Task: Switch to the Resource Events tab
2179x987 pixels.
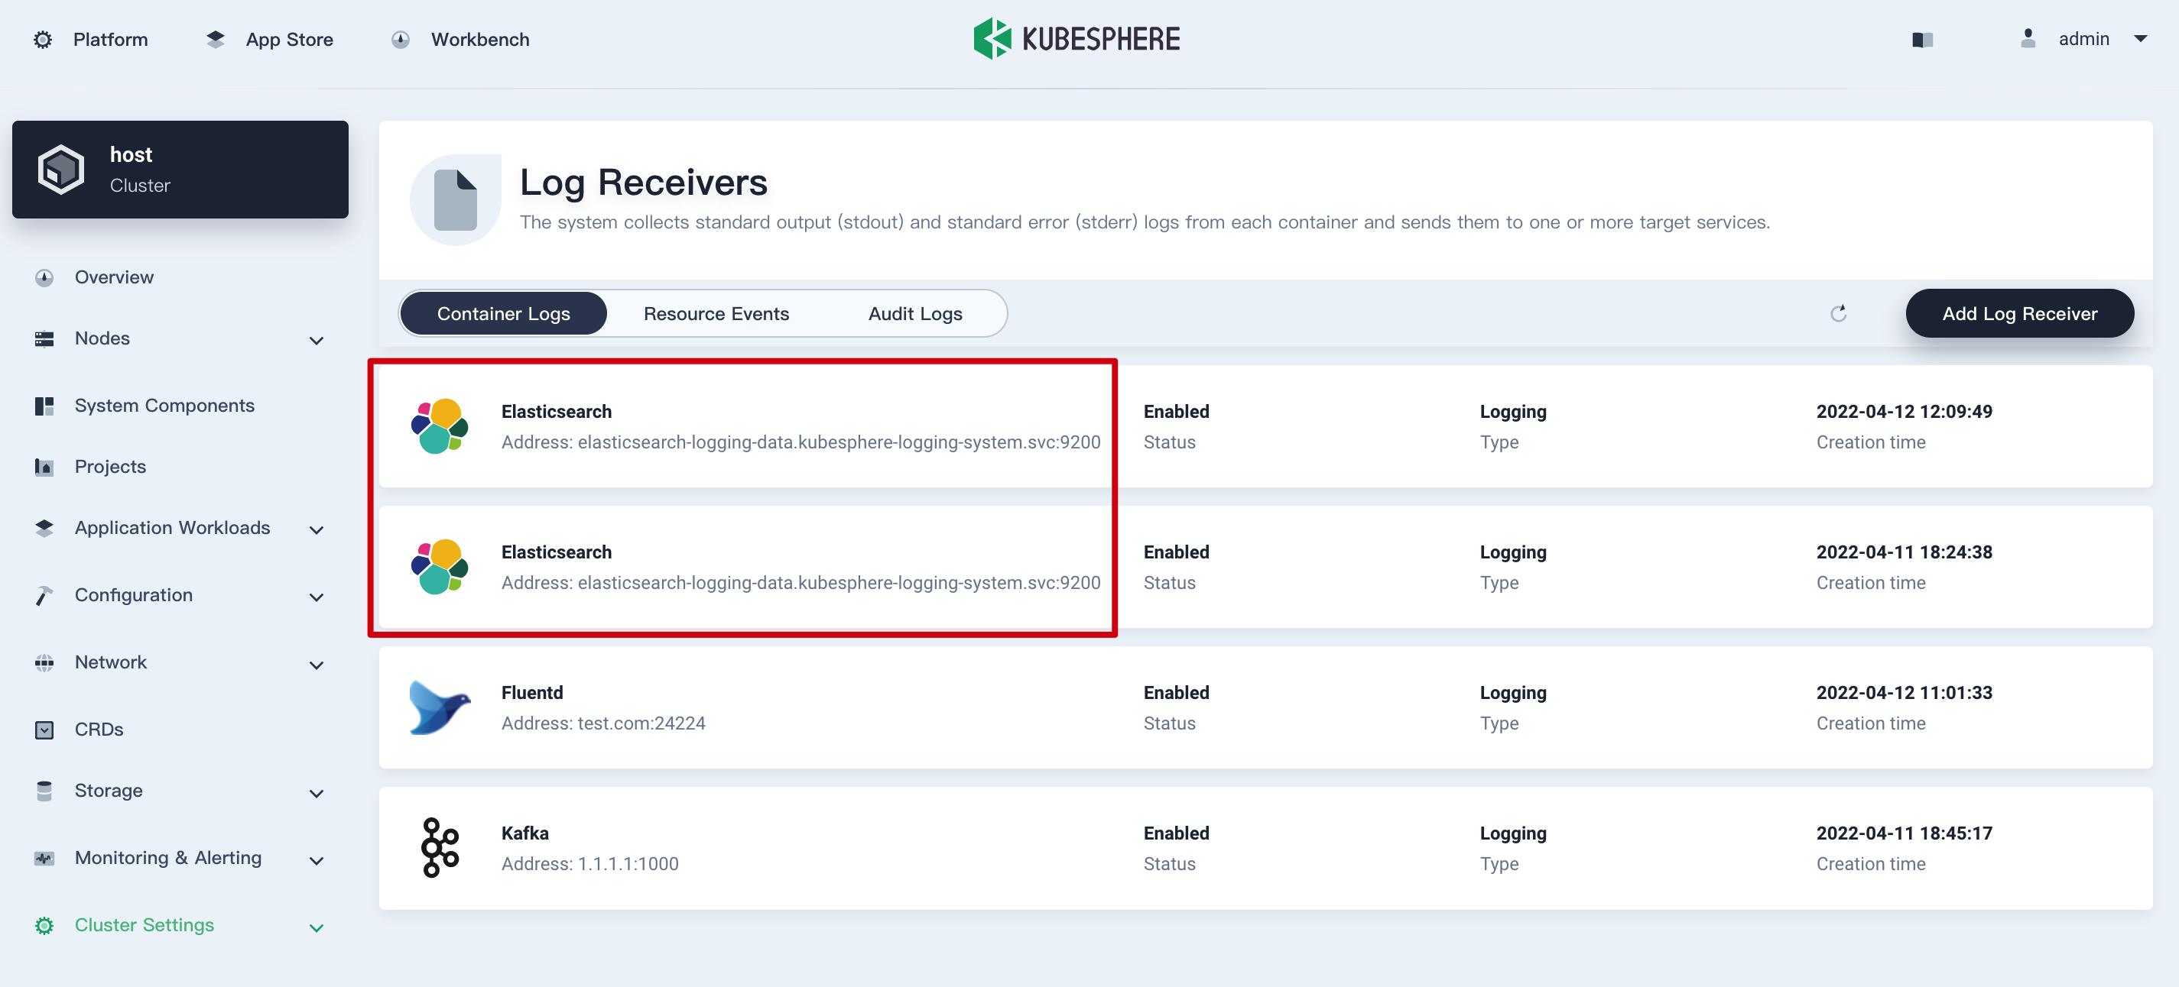Action: click(x=716, y=312)
